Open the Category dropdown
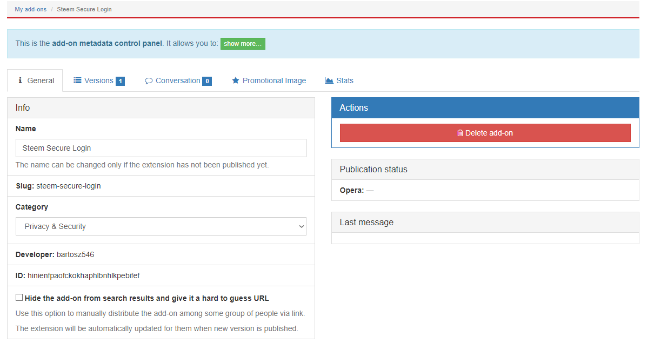This screenshot has width=654, height=350. coord(161,226)
